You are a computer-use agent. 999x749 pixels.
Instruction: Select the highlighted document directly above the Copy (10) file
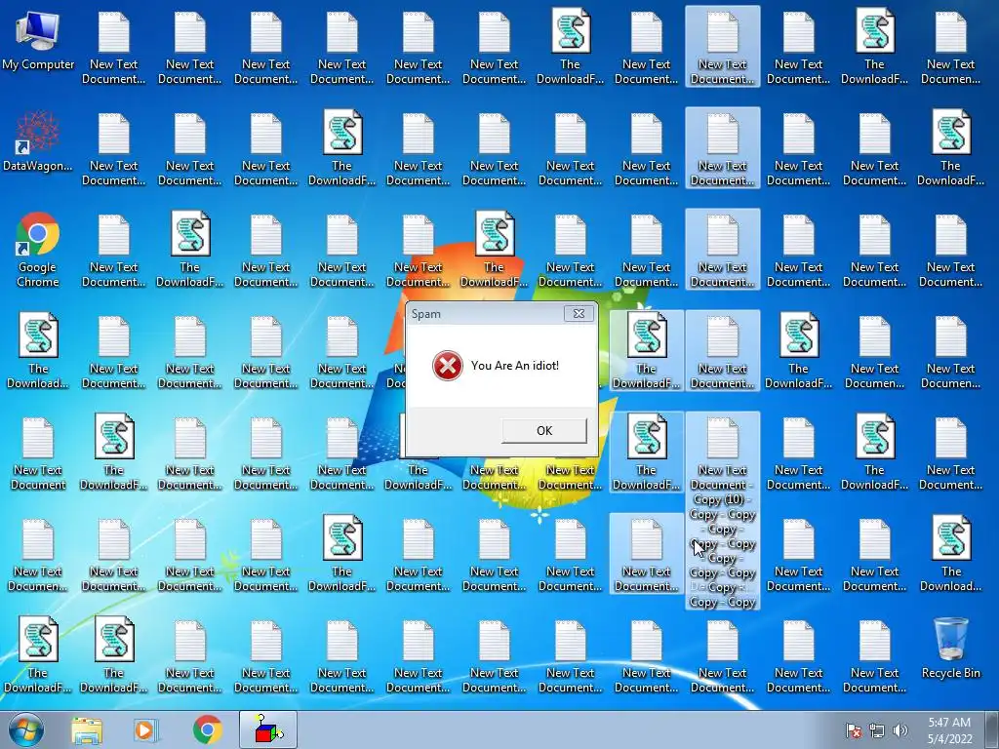click(723, 350)
